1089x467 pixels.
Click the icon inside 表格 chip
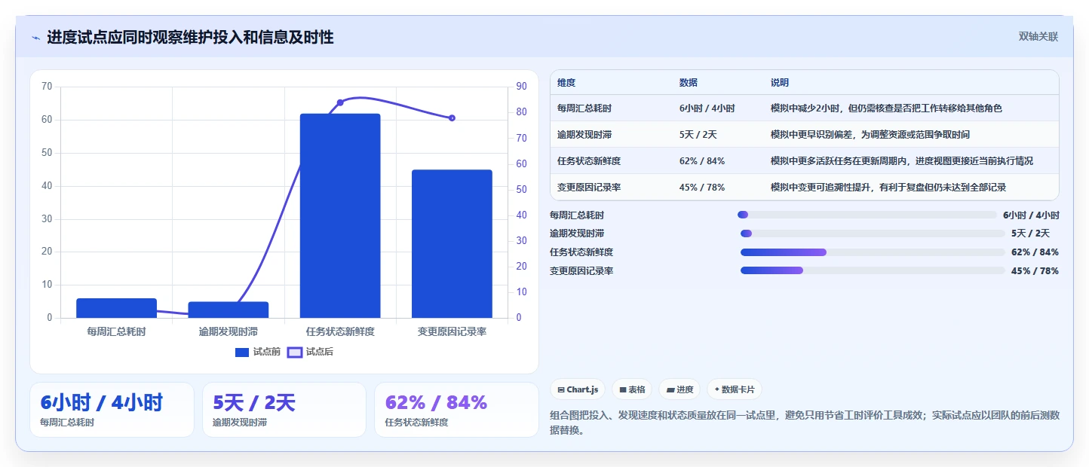[x=623, y=389]
